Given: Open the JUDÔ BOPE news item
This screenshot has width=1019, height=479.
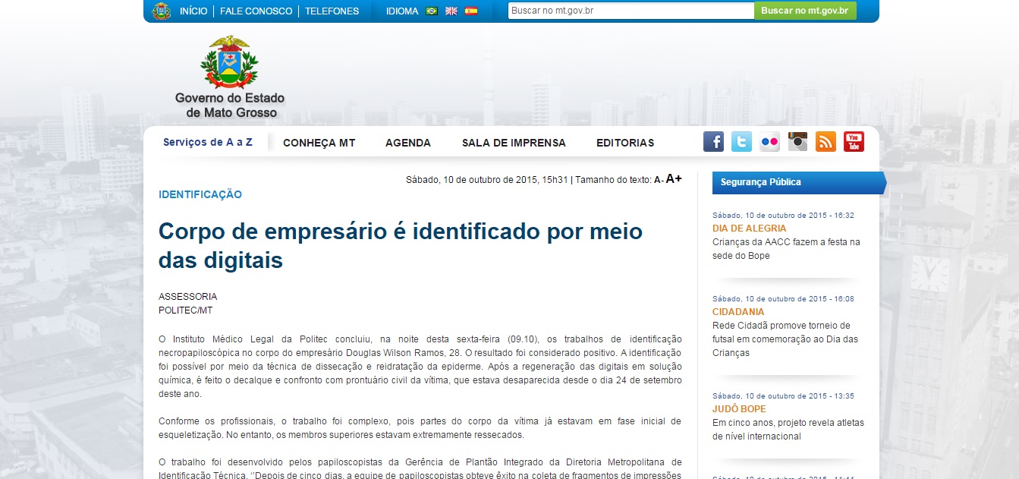Looking at the screenshot, I should pos(739,409).
